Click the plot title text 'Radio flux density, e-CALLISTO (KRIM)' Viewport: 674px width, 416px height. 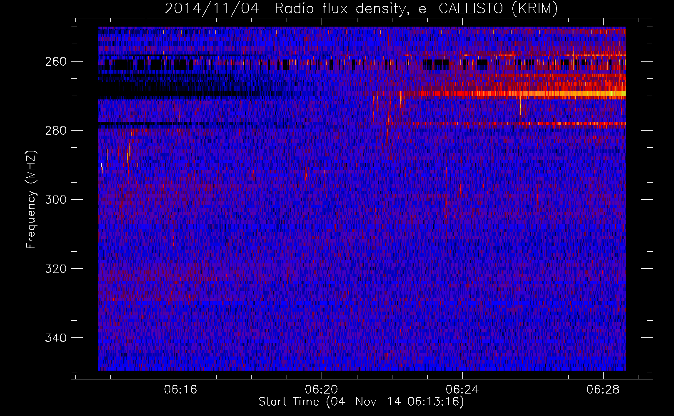pos(416,8)
